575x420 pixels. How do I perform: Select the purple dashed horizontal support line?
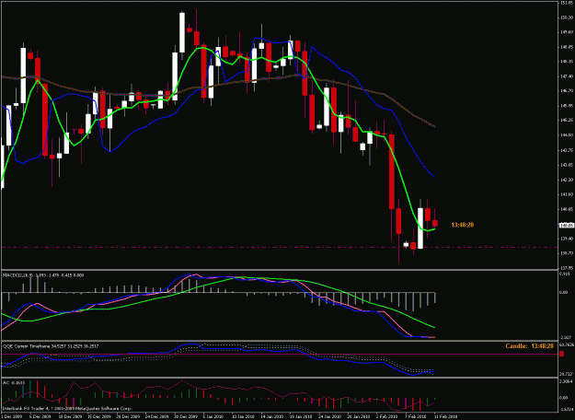coord(279,247)
